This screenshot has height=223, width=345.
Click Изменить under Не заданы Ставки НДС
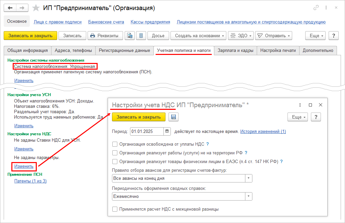point(24,149)
